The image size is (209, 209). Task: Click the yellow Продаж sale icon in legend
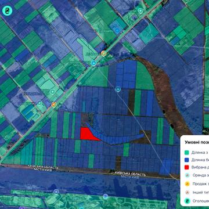pos(187,183)
